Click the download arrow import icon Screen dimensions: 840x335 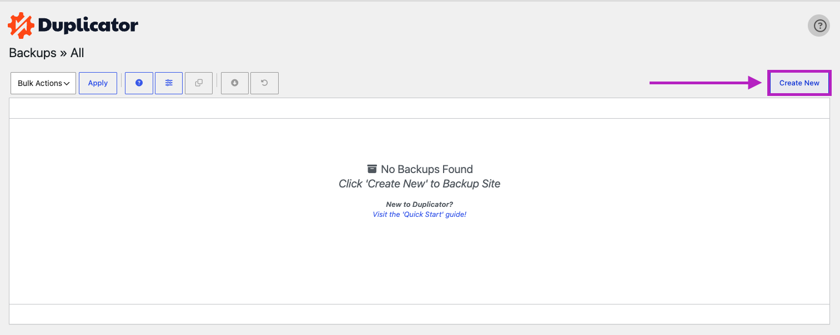click(235, 83)
